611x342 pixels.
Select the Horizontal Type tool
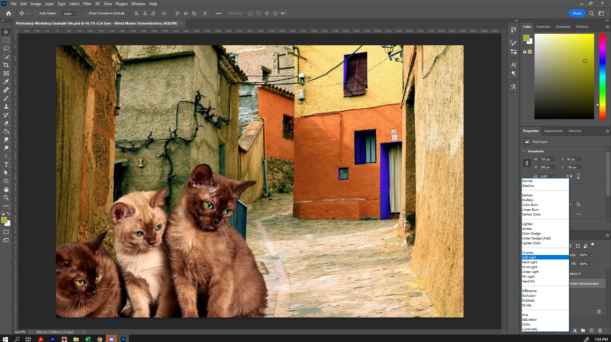pos(6,164)
